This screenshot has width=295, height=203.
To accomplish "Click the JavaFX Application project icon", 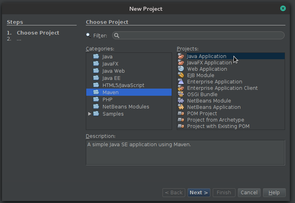I will point(181,63).
